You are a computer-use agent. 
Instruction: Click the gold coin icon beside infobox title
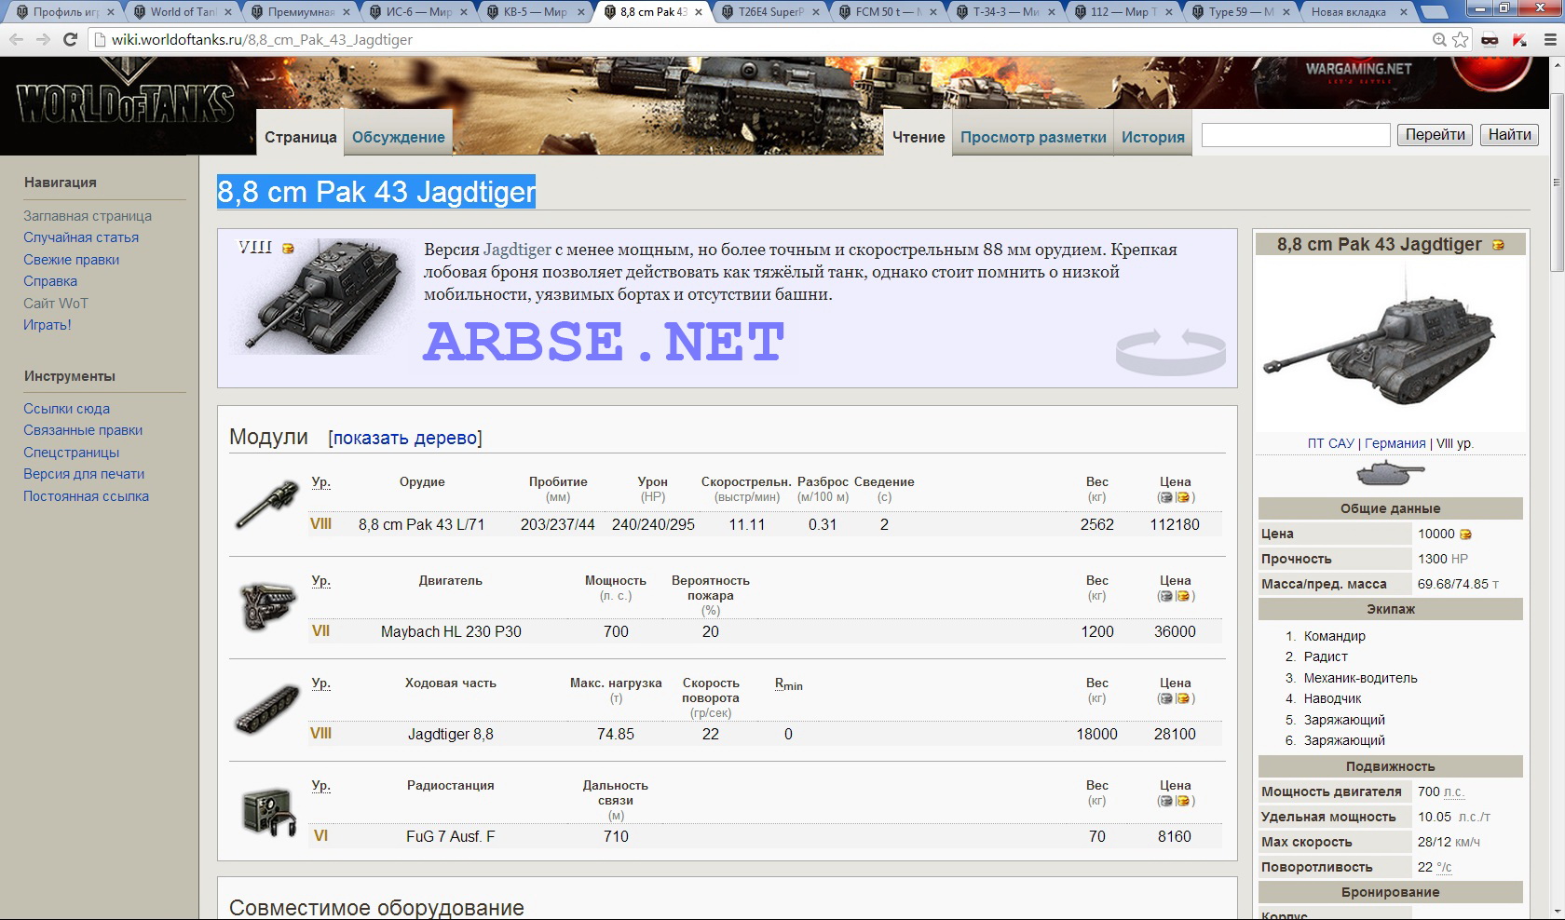[1498, 245]
